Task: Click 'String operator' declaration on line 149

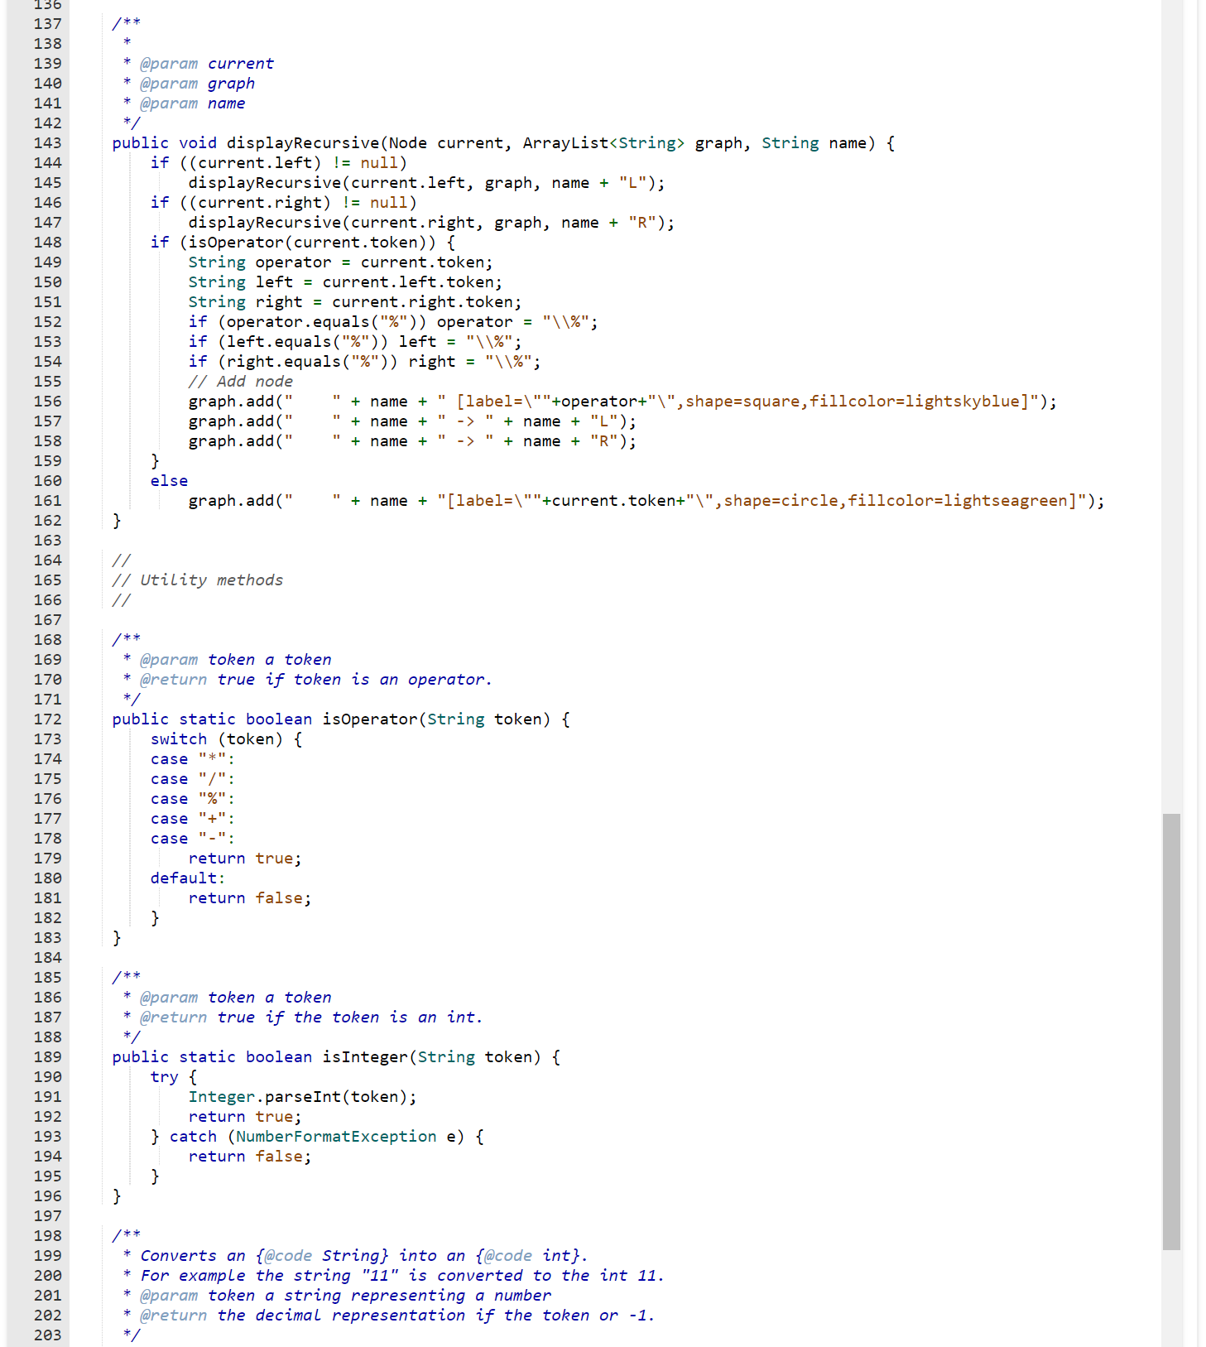Action: click(260, 262)
